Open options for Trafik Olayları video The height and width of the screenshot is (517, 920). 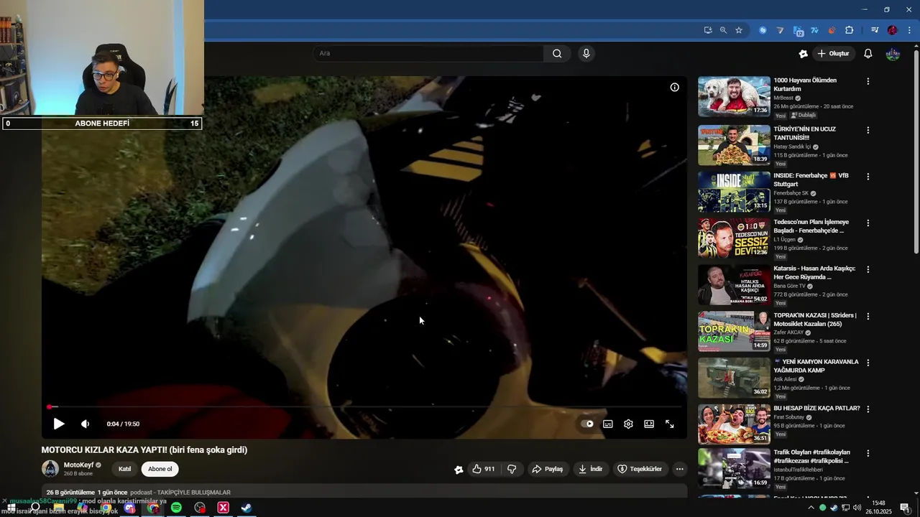click(x=868, y=453)
